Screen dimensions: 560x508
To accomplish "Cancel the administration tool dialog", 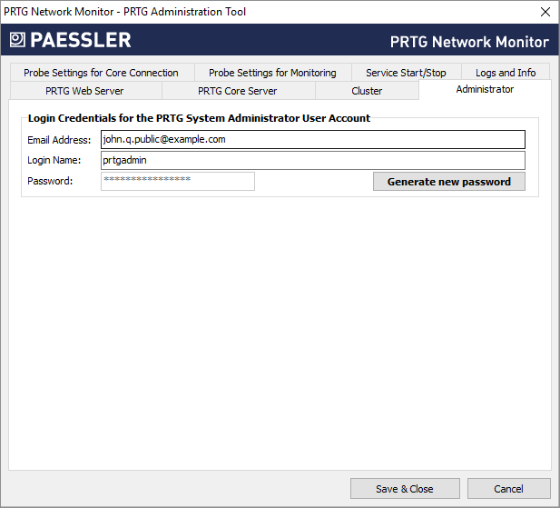I will pos(508,489).
